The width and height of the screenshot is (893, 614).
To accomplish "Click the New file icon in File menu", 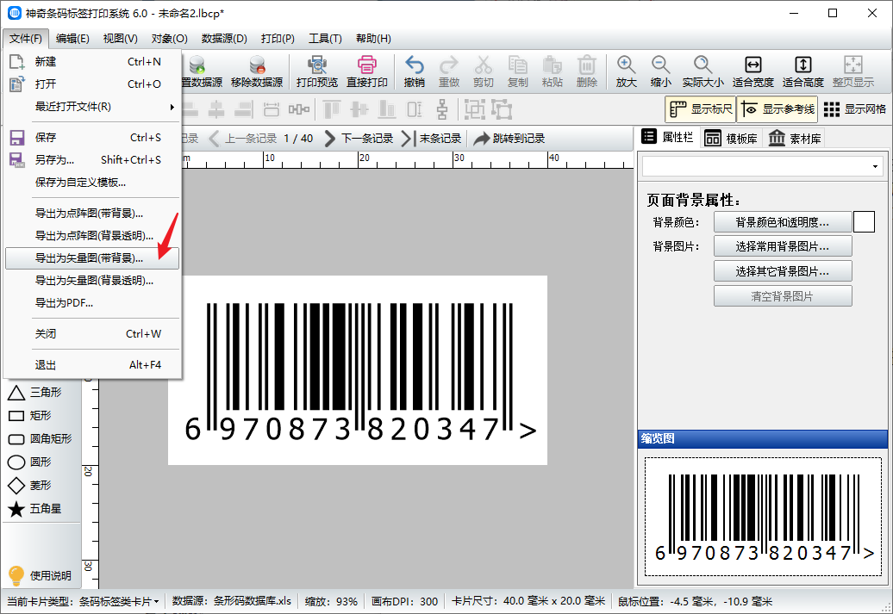I will click(x=16, y=61).
